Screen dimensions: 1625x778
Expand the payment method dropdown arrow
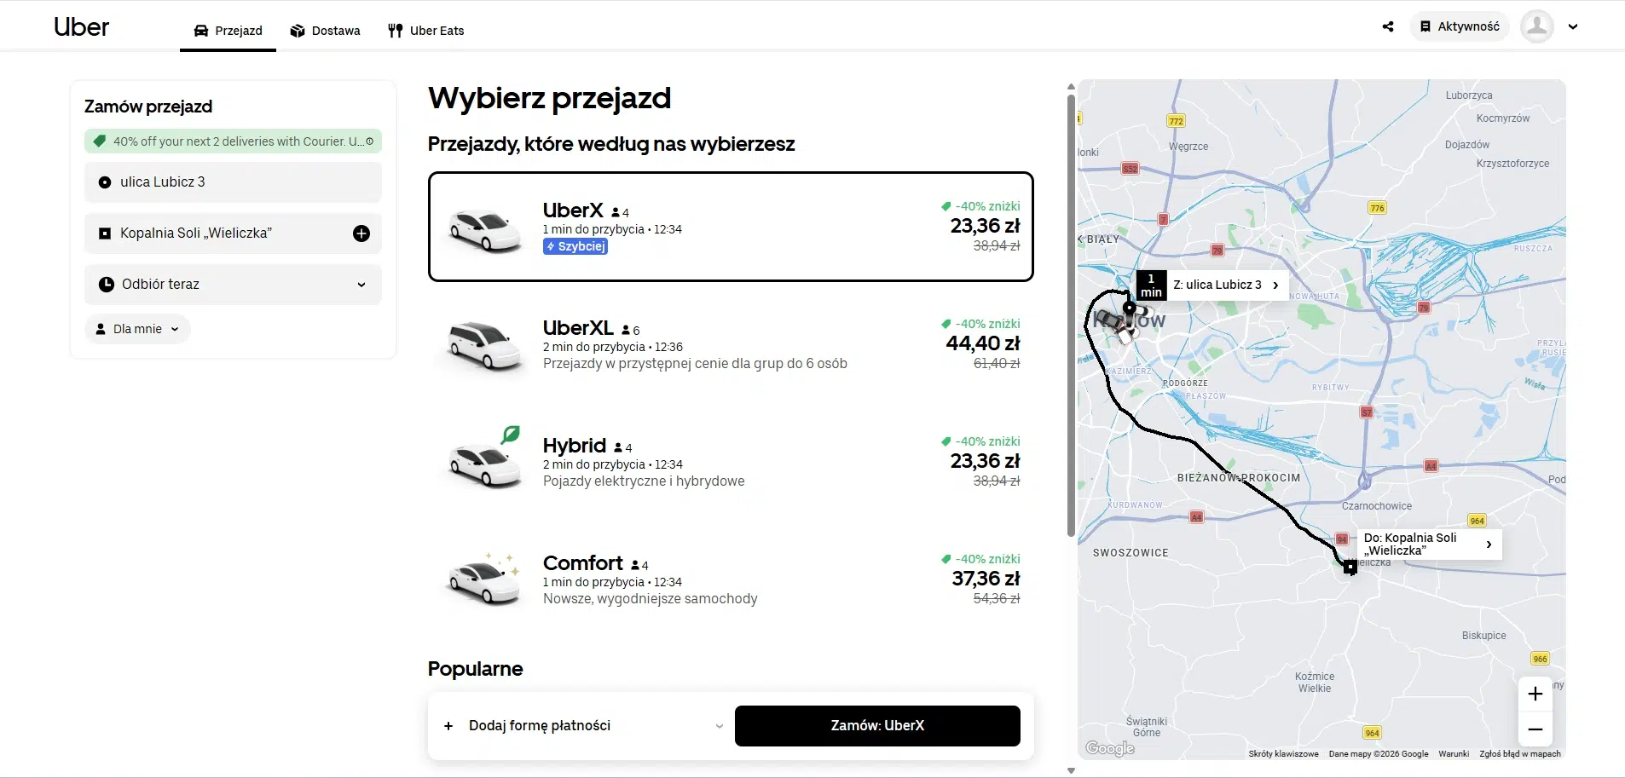pos(719,726)
